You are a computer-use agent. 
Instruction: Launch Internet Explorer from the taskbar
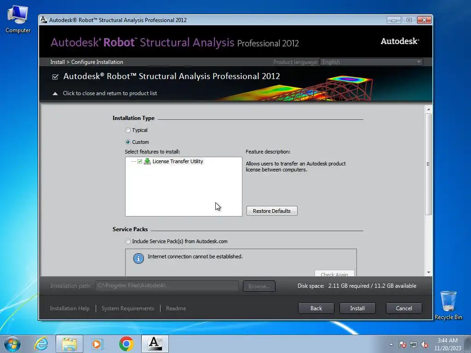[x=41, y=344]
